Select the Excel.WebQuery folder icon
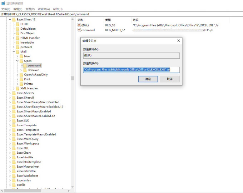The image size is (243, 193). [x=14, y=139]
